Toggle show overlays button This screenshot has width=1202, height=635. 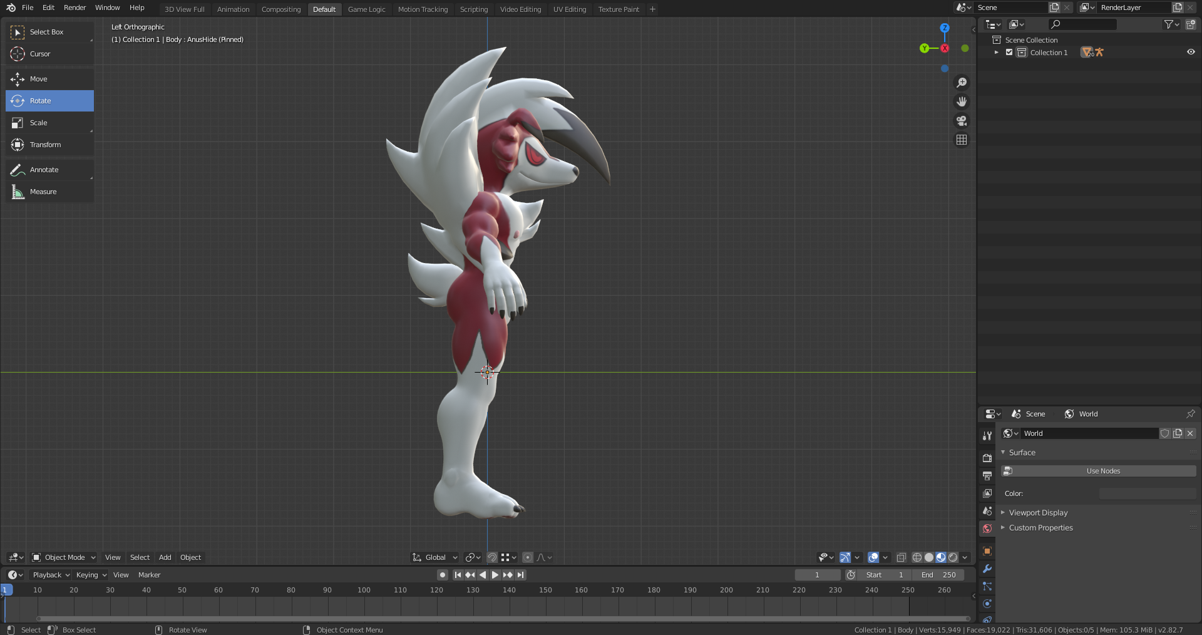click(x=873, y=557)
